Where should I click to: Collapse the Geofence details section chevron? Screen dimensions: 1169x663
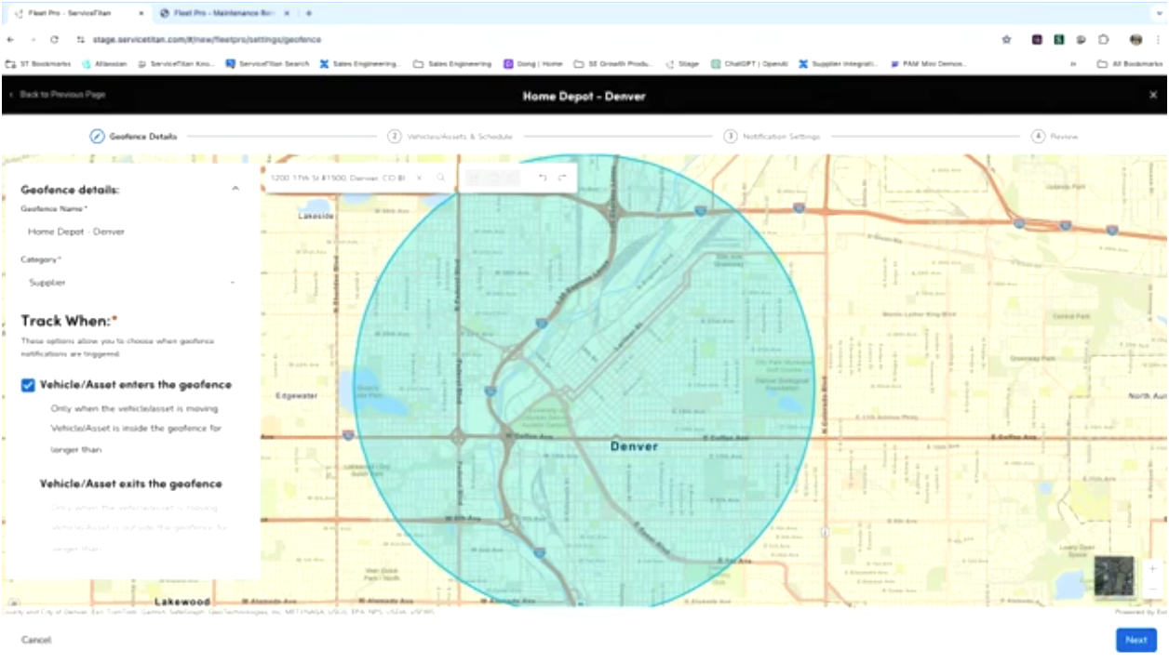point(235,187)
